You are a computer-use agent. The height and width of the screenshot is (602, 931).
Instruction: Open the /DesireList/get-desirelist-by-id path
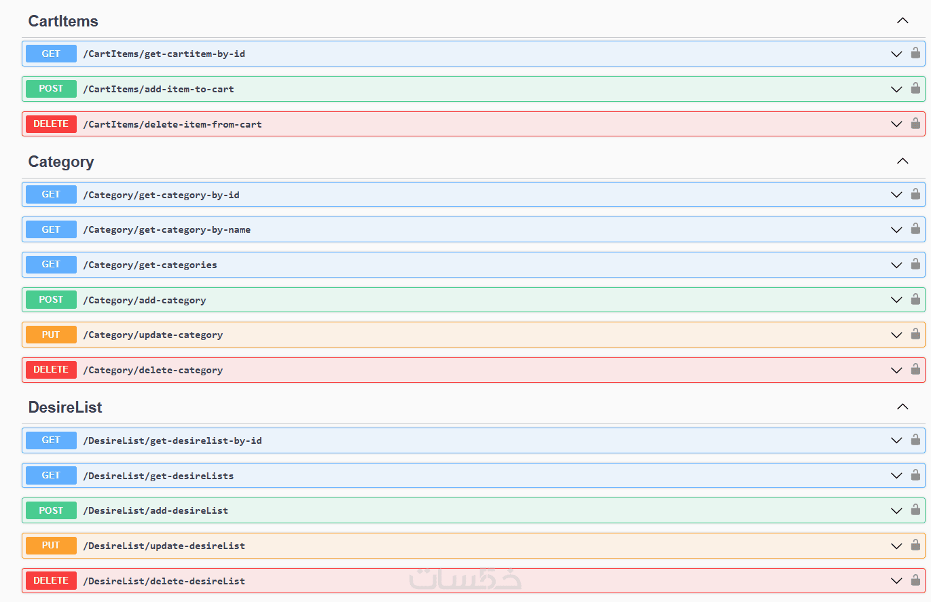coord(172,440)
